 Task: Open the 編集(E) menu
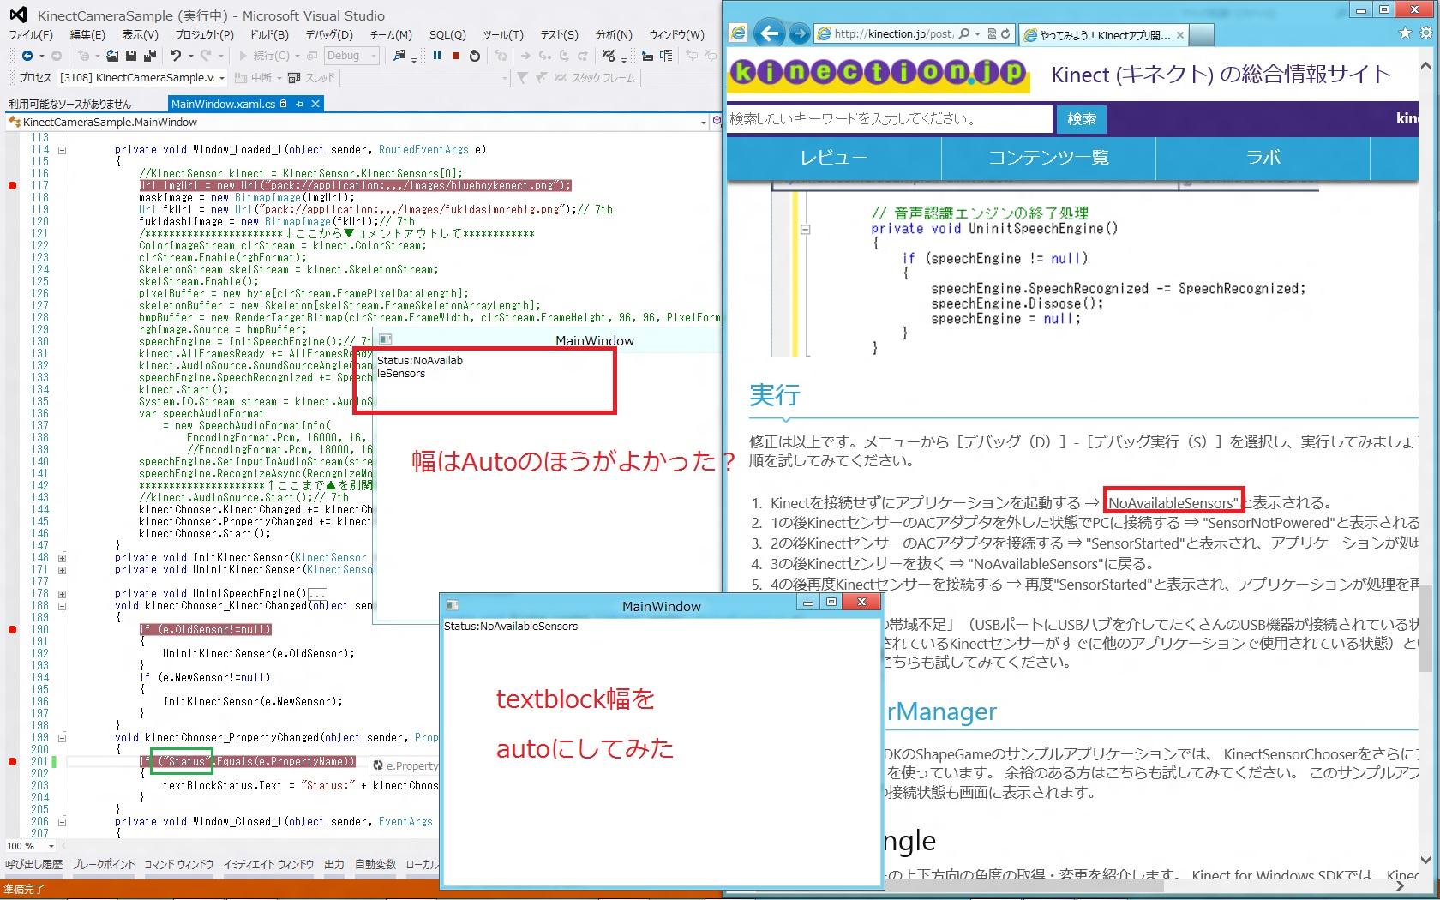pyautogui.click(x=87, y=35)
